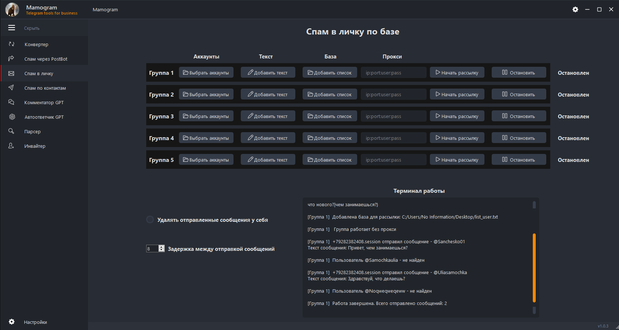Open Настройки at sidebar bottom
This screenshot has width=619, height=330.
pos(35,322)
